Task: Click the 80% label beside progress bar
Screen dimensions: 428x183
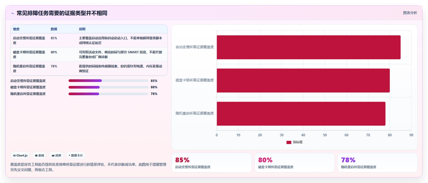Action: (x=154, y=87)
